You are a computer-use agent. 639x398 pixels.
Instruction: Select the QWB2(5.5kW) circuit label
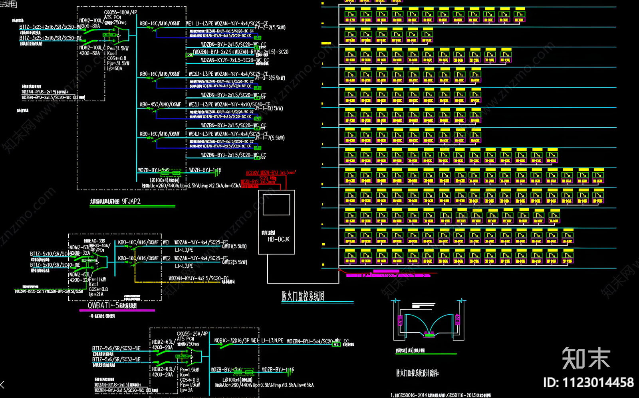click(234, 262)
